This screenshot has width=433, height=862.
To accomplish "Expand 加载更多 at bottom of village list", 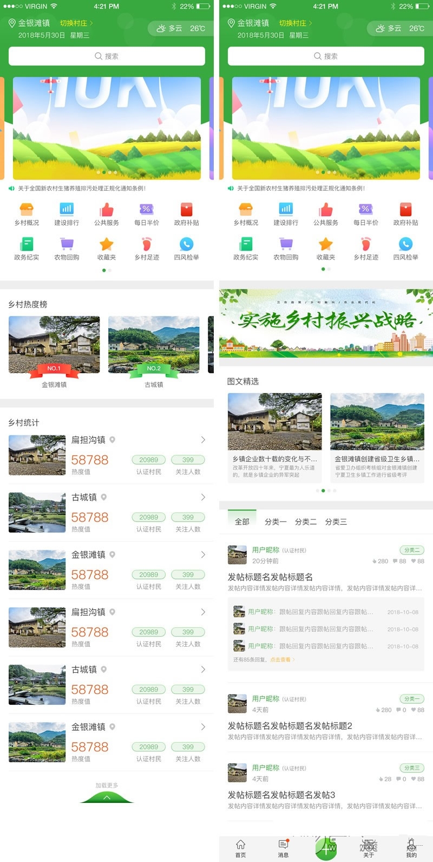I will click(107, 793).
